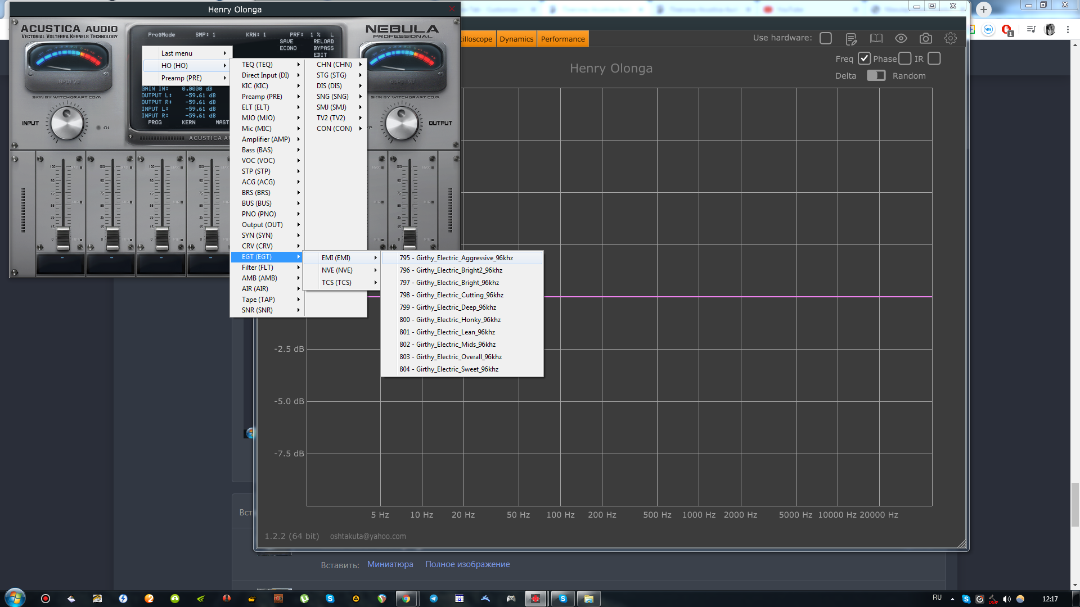Open the active Skype taskbar button

tap(562, 599)
